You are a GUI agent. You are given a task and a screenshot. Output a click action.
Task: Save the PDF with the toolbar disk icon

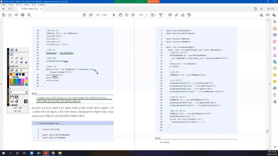(3, 15)
